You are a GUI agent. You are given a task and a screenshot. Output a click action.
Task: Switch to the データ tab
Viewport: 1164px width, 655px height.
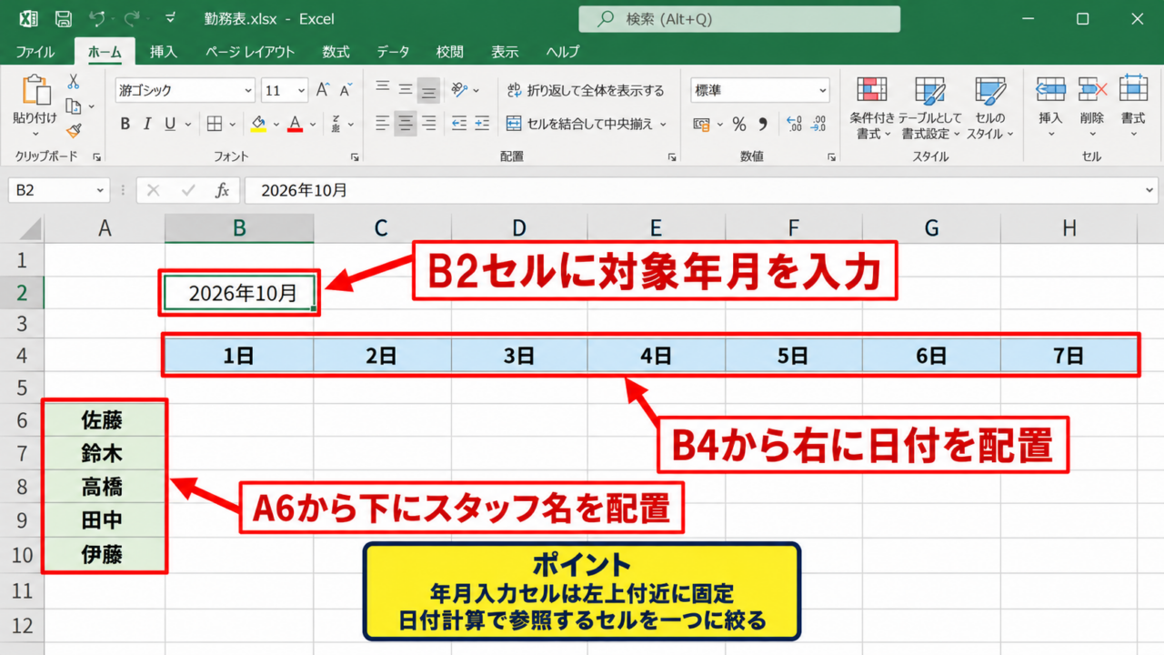[393, 52]
